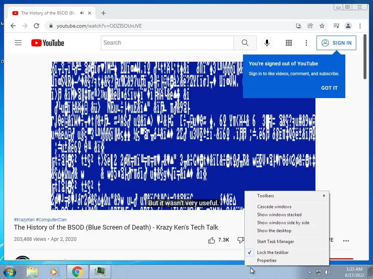Screen dimensions: 373x279
Task: Open taskbar Properties
Action: point(287,260)
